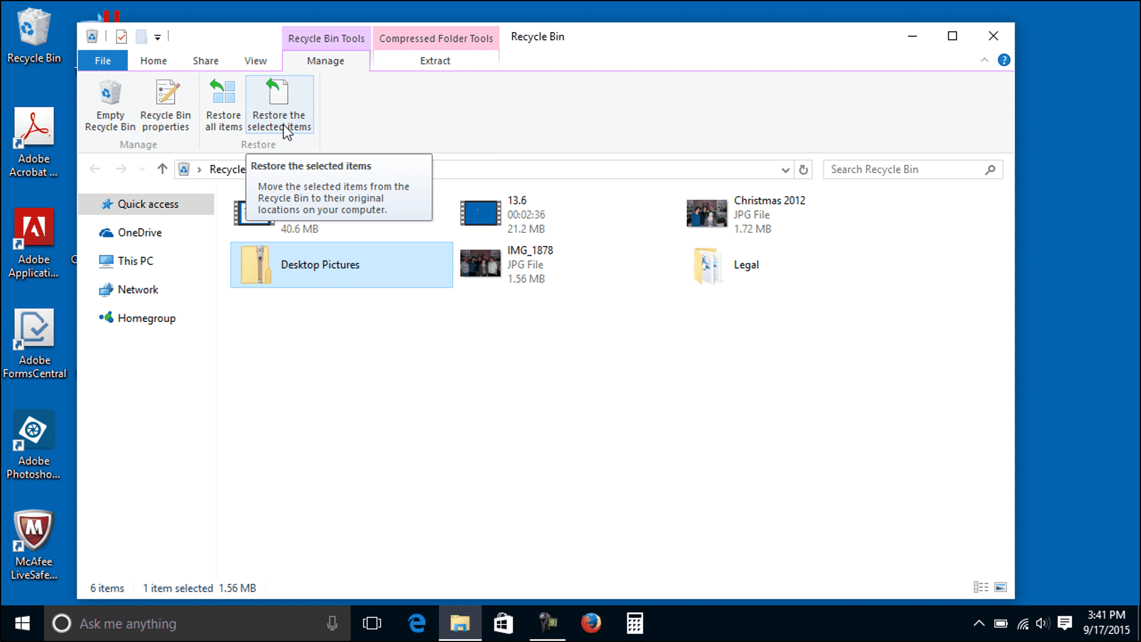
Task: Switch to details view in status bar
Action: click(x=982, y=587)
